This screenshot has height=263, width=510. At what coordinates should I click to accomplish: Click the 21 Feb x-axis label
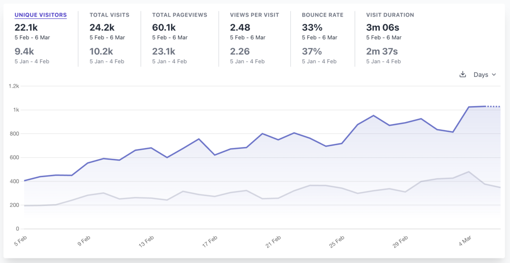tap(273, 242)
